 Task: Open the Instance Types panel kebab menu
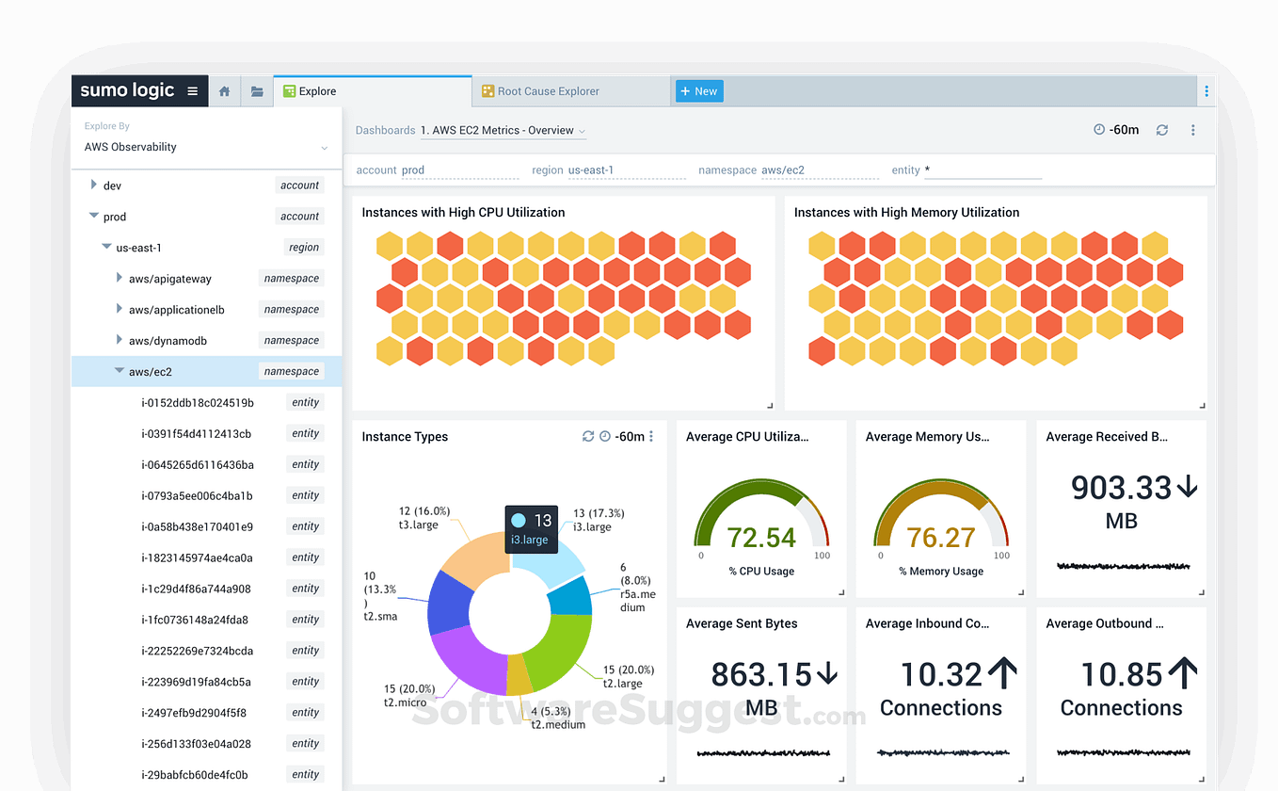pyautogui.click(x=651, y=436)
